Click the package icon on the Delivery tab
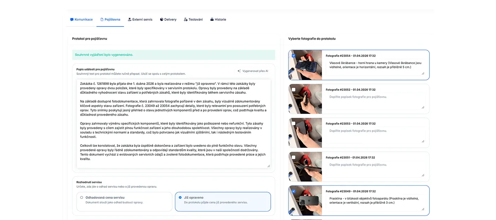Image resolution: width=496 pixels, height=220 pixels. point(162,19)
